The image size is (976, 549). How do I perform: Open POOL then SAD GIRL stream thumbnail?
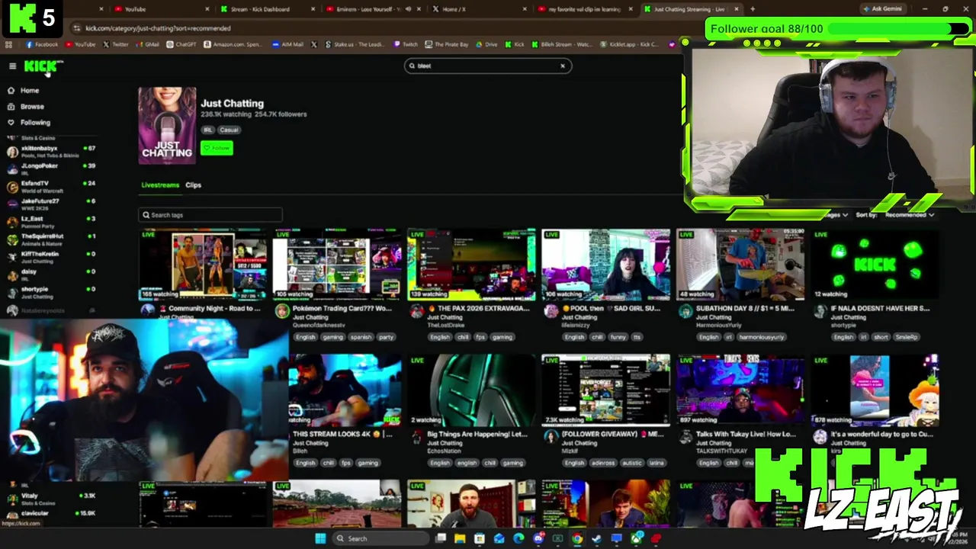point(605,265)
